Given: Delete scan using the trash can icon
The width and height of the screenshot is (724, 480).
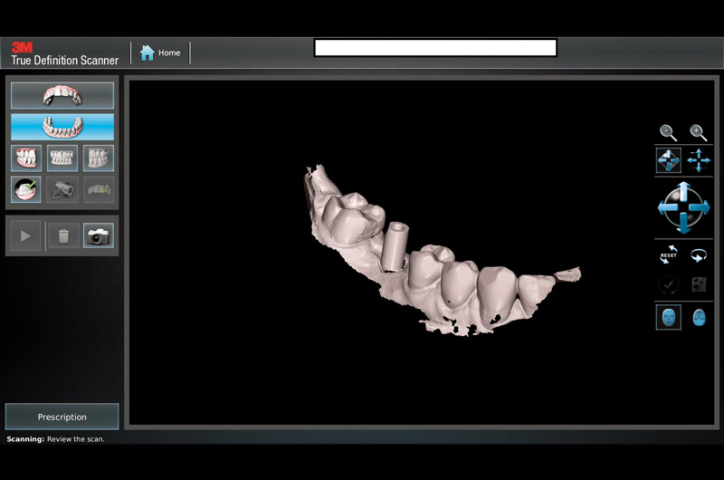Looking at the screenshot, I should 63,236.
